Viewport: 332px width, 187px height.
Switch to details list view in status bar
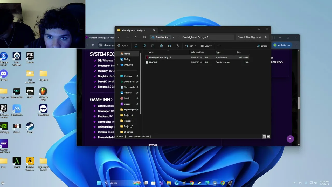pos(264,137)
